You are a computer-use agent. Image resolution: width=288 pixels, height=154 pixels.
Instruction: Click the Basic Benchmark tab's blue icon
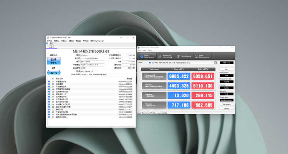(x=142, y=56)
